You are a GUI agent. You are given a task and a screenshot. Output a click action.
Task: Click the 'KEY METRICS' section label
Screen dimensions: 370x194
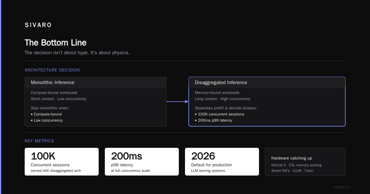pyautogui.click(x=39, y=141)
